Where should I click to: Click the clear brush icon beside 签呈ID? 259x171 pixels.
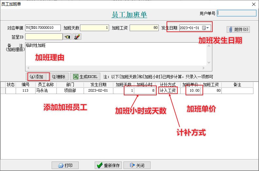click(77, 37)
